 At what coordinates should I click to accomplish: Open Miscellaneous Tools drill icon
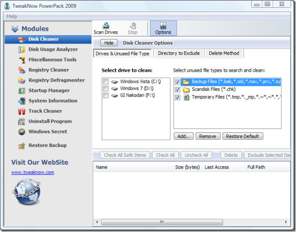(x=22, y=60)
